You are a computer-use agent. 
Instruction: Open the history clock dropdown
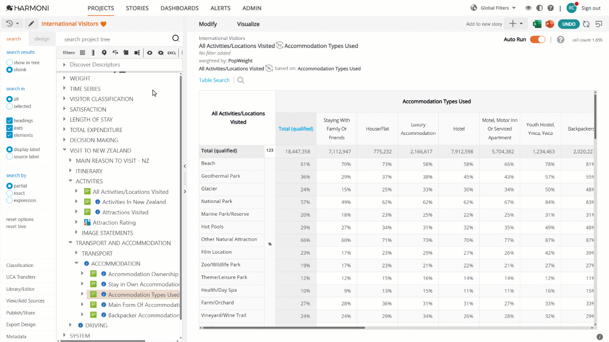click(13, 24)
